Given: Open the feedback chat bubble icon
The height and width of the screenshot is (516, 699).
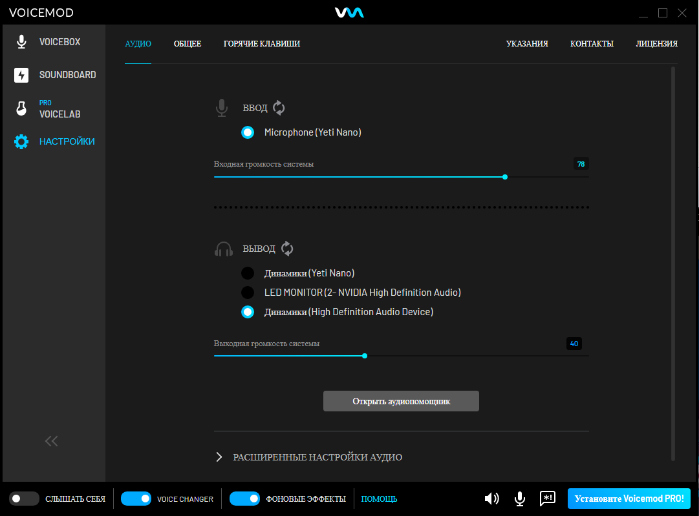Looking at the screenshot, I should point(548,498).
